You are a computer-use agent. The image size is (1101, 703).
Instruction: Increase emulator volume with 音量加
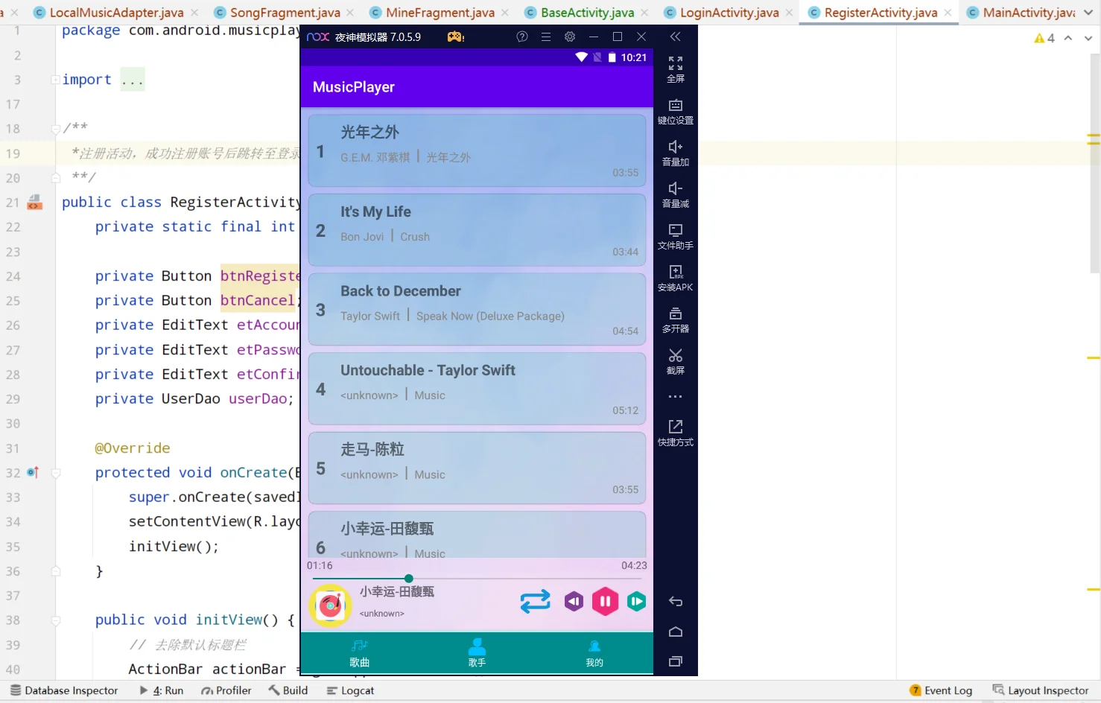(x=675, y=153)
